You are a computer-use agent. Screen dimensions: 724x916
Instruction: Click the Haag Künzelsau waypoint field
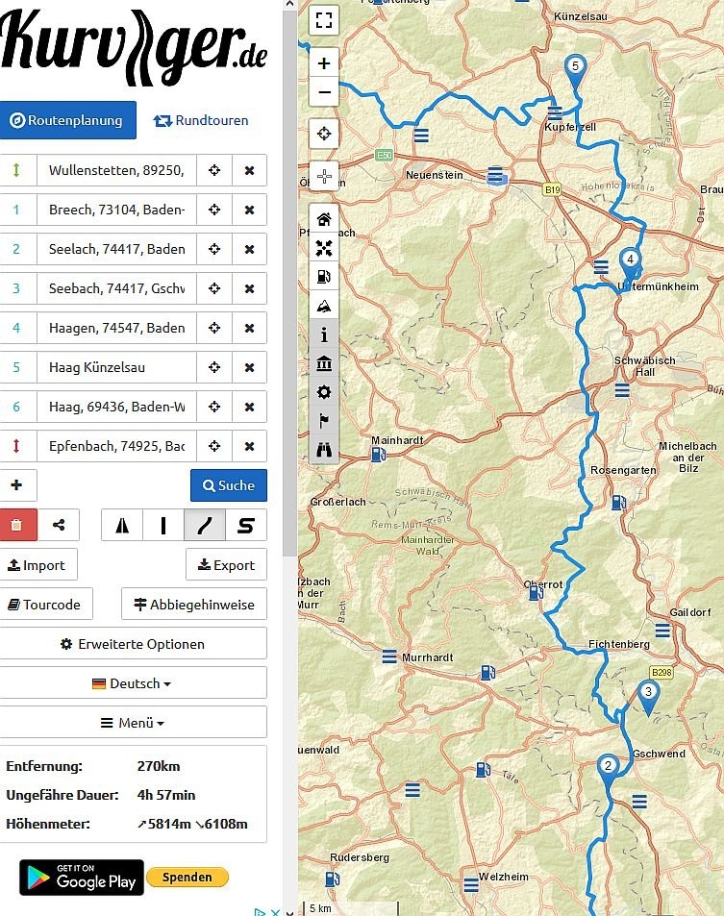[116, 367]
